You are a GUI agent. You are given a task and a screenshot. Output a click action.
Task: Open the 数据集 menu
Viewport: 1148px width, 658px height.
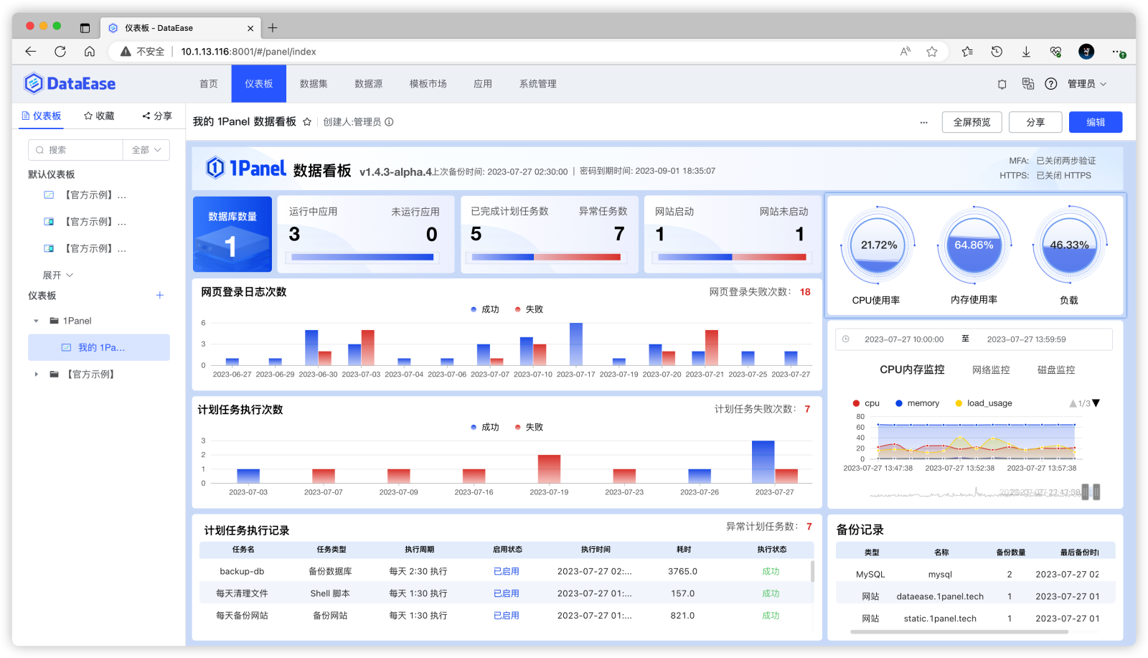click(x=314, y=84)
